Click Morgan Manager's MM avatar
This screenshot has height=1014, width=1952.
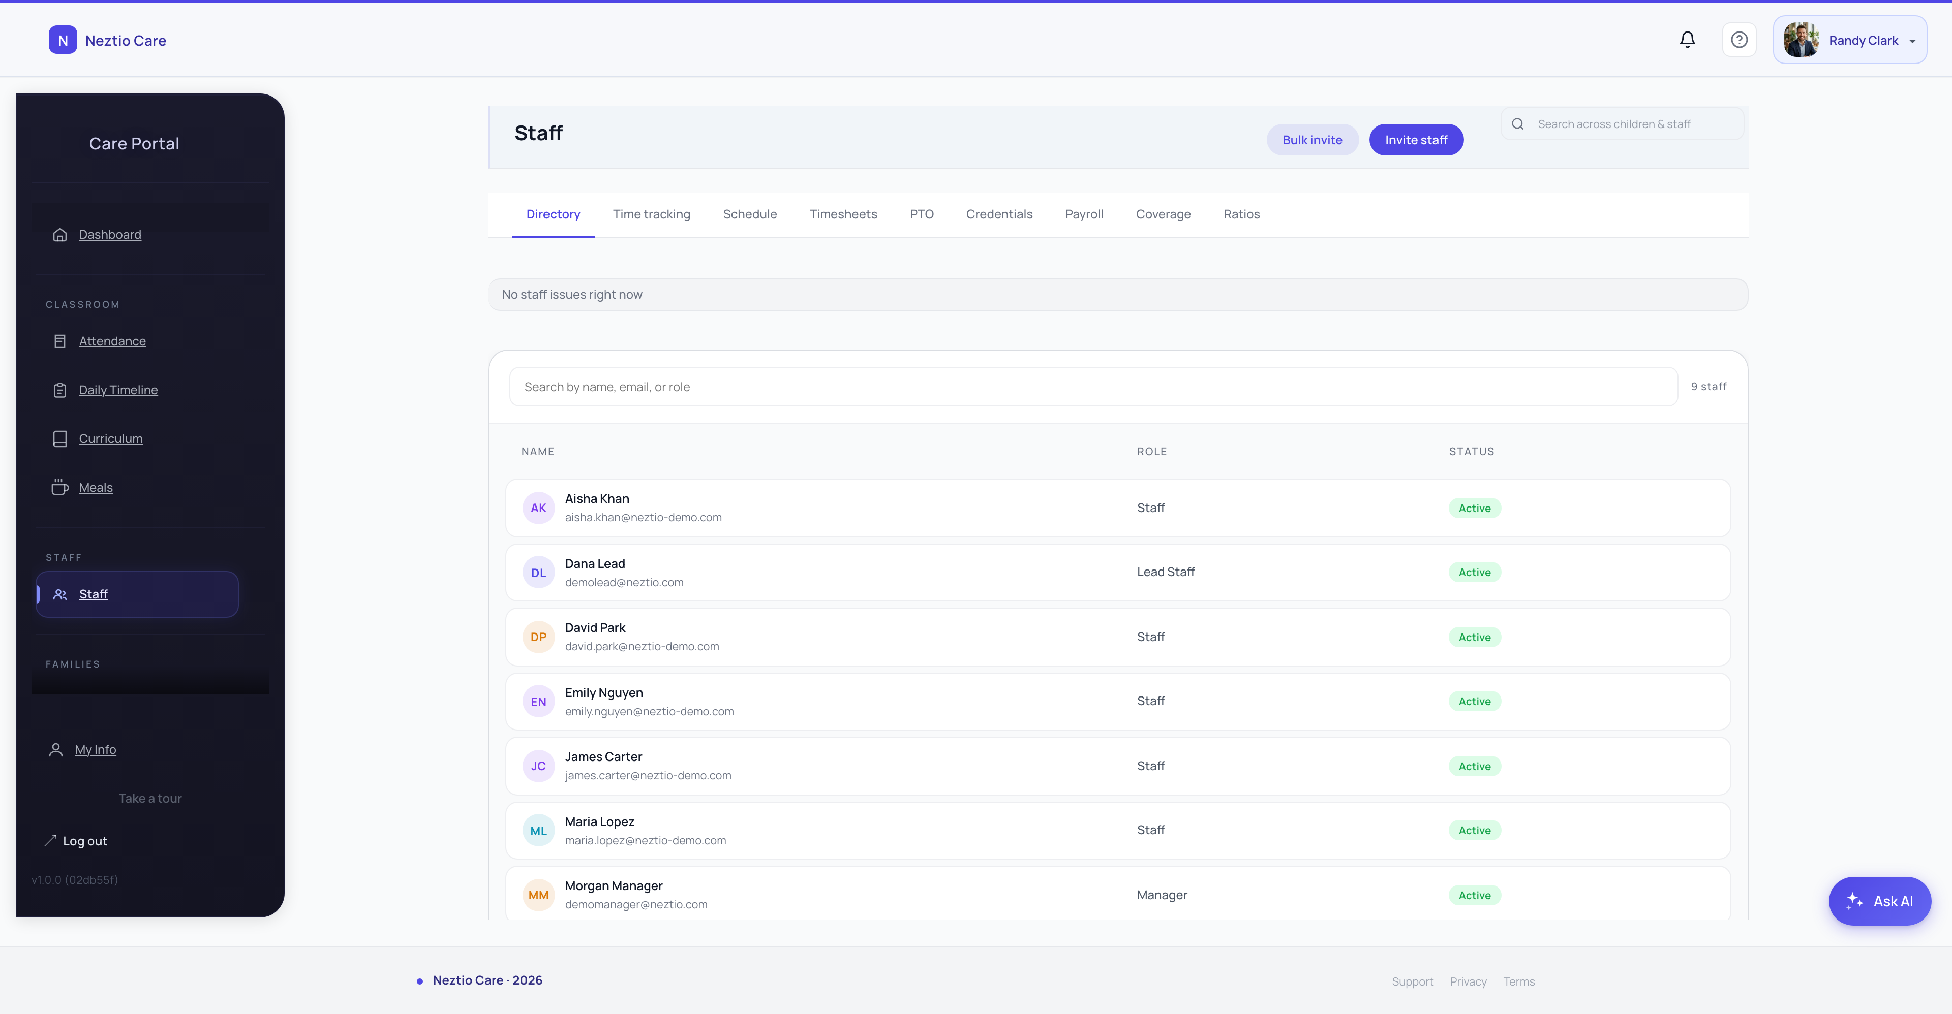pos(539,895)
